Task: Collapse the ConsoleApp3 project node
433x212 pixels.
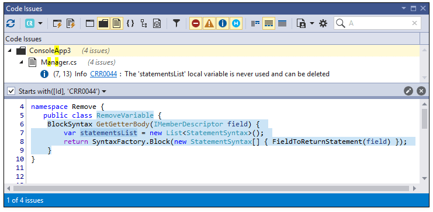Action: pos(10,51)
